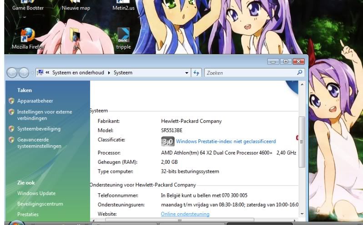Click the Back navigation arrow button

(12, 73)
